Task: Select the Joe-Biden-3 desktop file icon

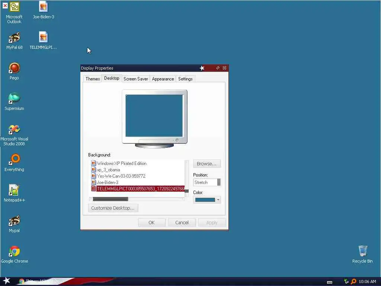Action: [x=43, y=10]
